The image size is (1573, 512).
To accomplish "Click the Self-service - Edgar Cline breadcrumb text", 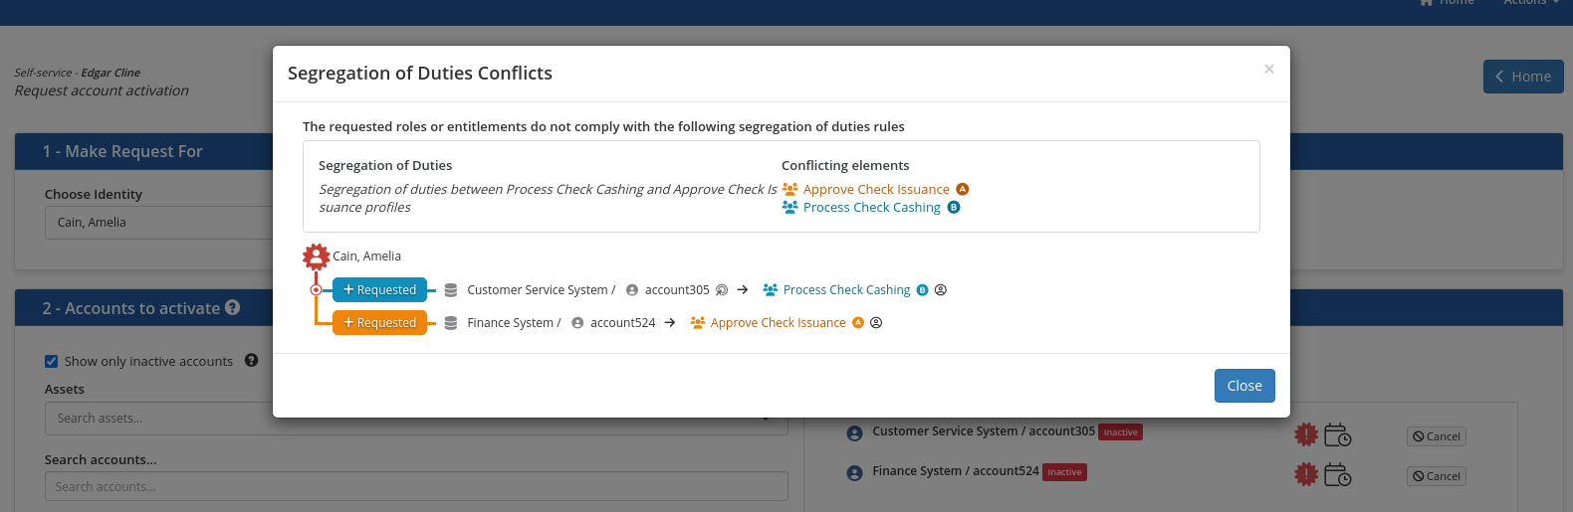I will pyautogui.click(x=77, y=73).
